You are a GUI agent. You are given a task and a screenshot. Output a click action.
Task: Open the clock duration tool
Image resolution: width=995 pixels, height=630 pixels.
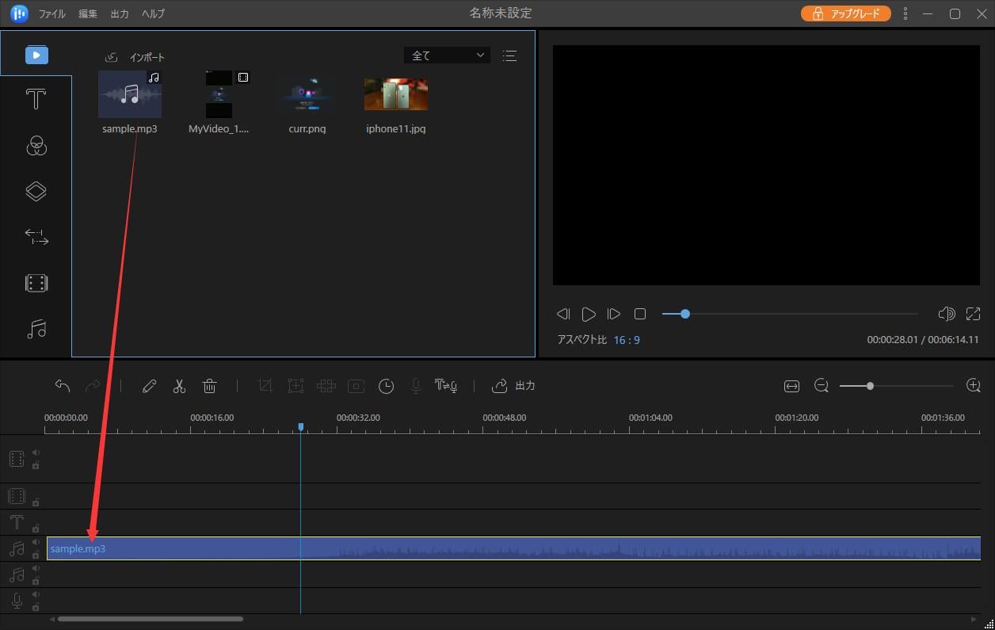pyautogui.click(x=386, y=386)
